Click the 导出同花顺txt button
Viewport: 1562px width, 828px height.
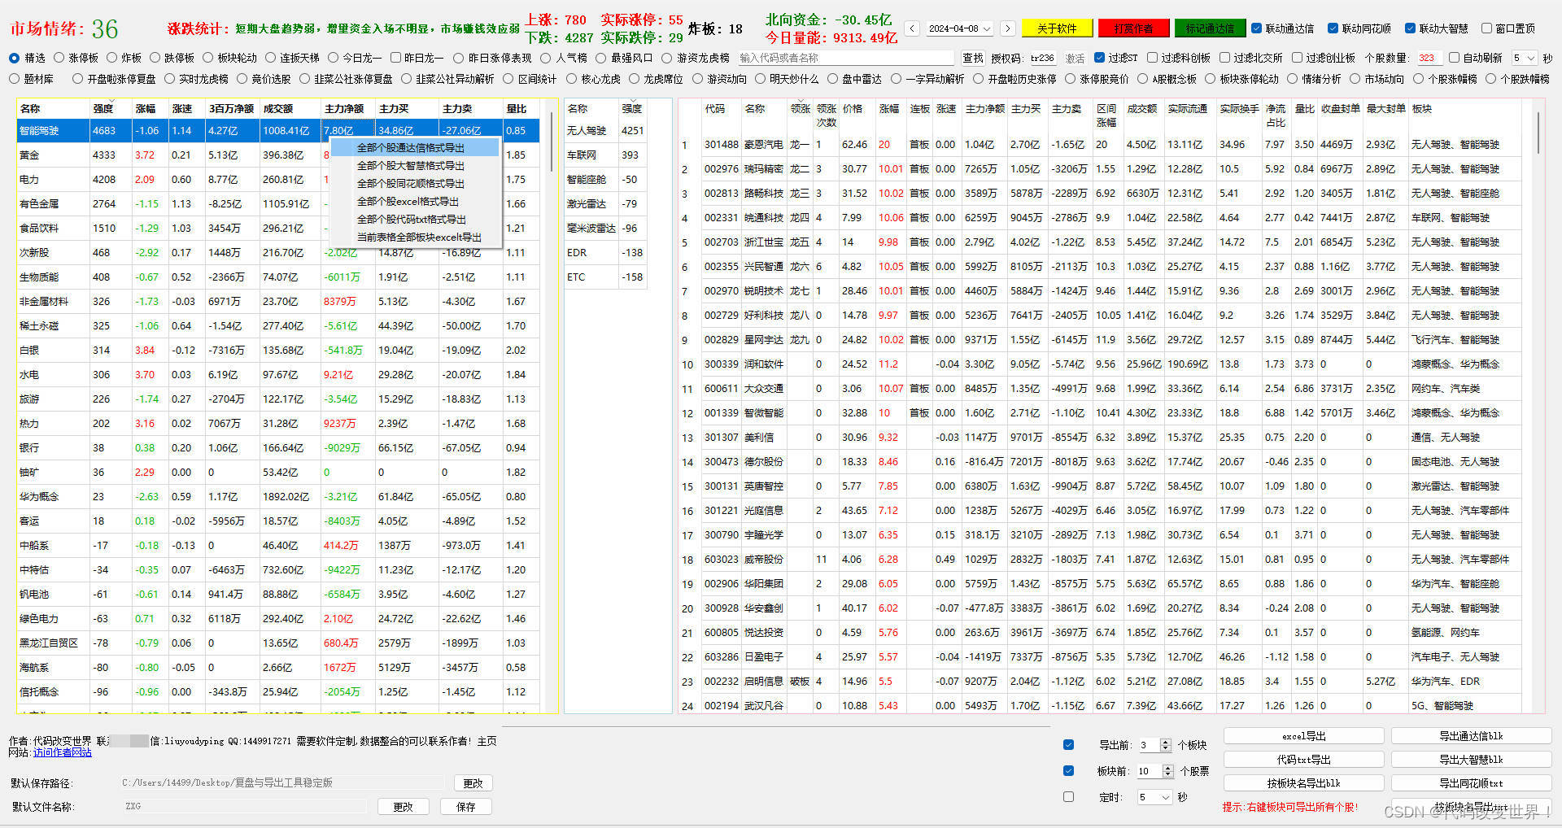coord(1471,783)
